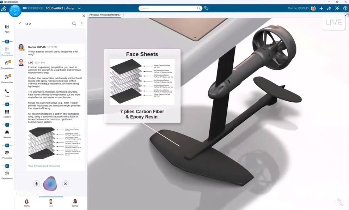Image resolution: width=349 pixels, height=210 pixels.
Task: Open the Processes panel
Action: 7,155
